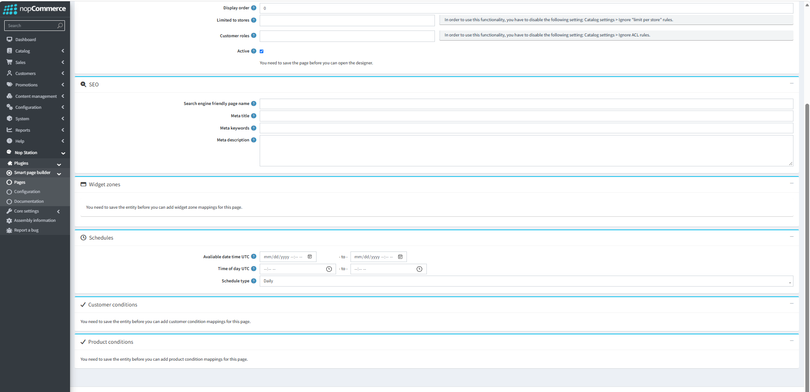The image size is (810, 392).
Task: Expand the Content management menu
Action: (x=35, y=97)
